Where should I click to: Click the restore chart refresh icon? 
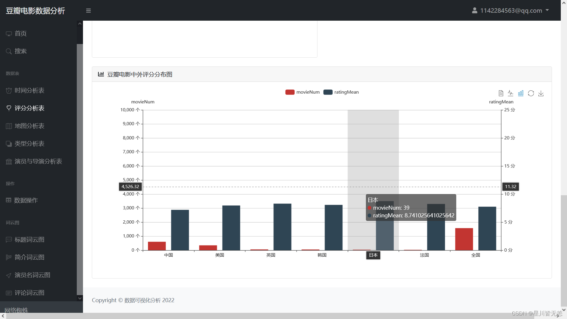click(531, 93)
